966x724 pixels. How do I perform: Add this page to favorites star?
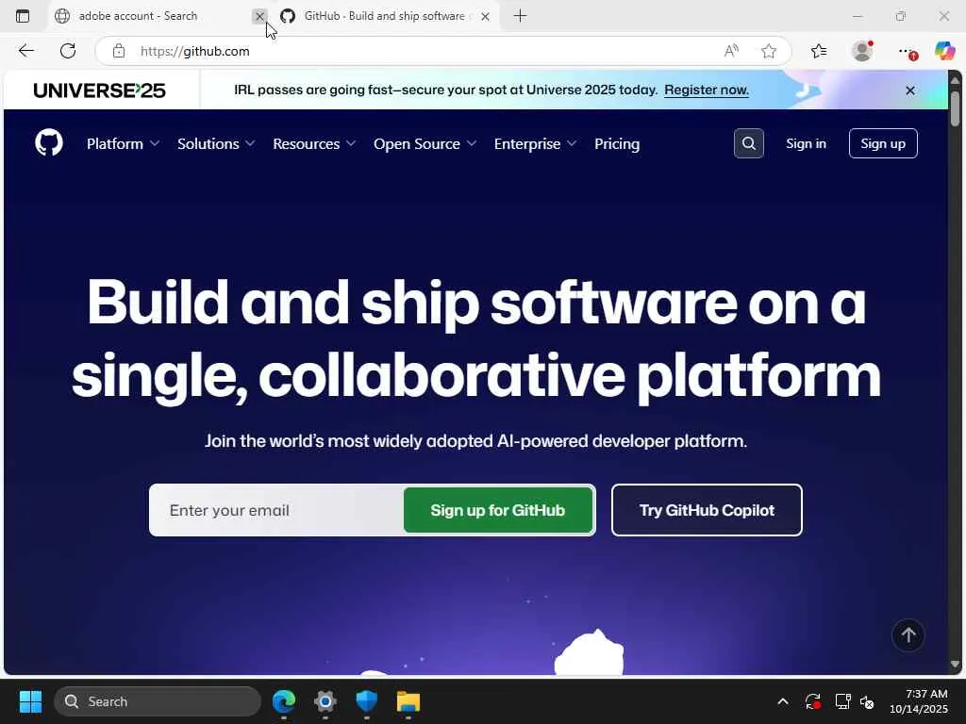point(768,51)
